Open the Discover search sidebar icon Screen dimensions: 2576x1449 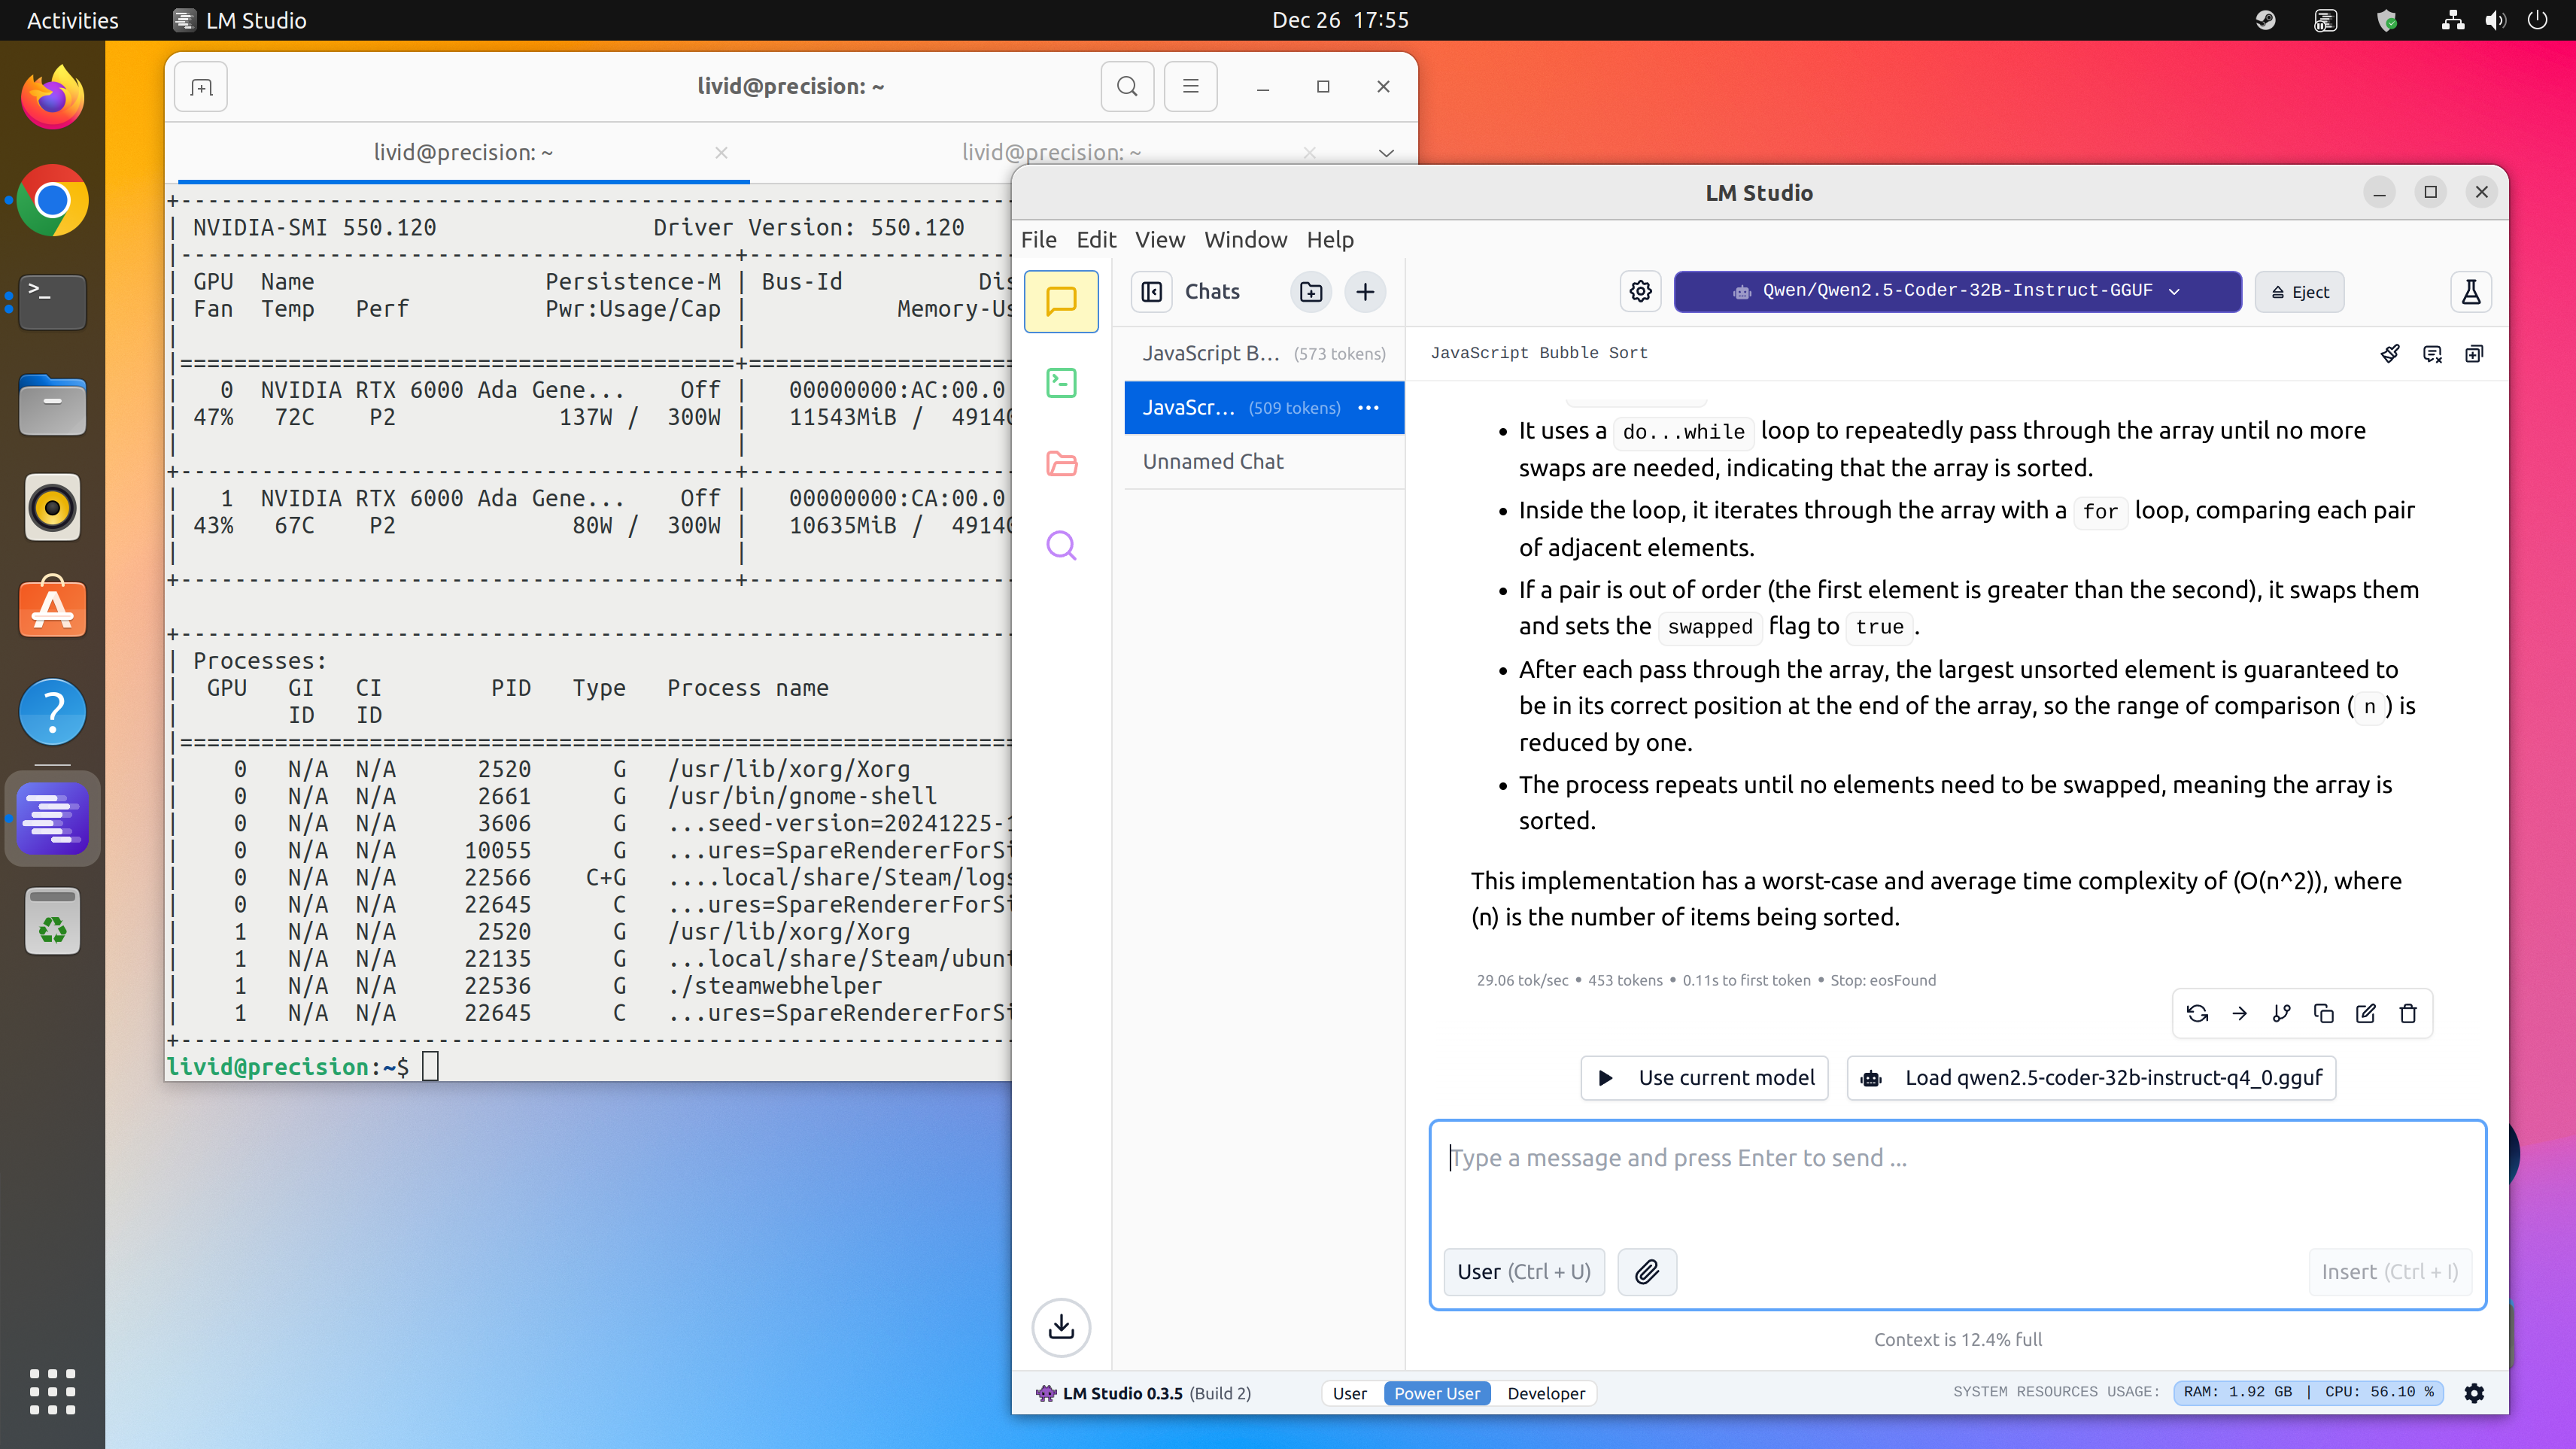1061,546
